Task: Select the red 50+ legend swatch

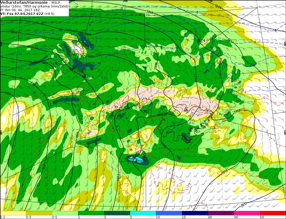Action: pos(273,213)
